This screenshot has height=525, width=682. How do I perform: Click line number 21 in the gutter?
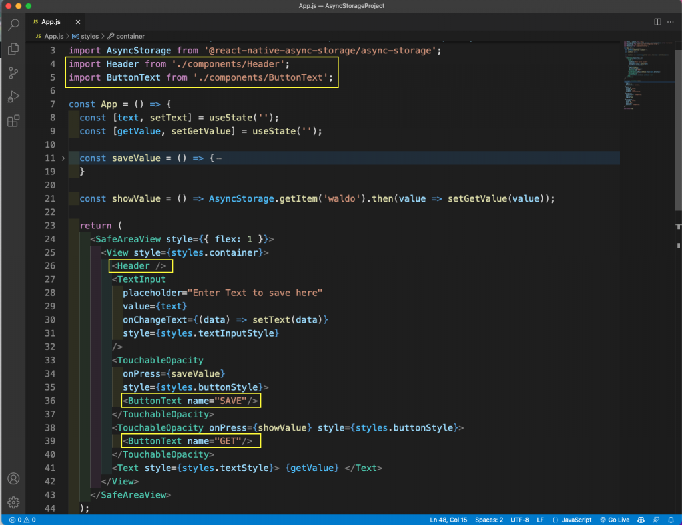point(50,198)
